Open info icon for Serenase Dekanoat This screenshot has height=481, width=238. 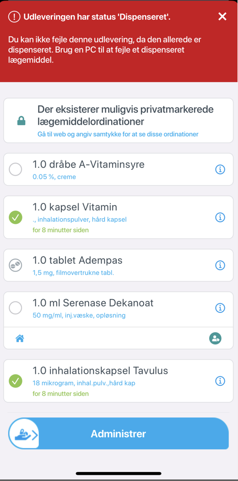click(x=220, y=308)
